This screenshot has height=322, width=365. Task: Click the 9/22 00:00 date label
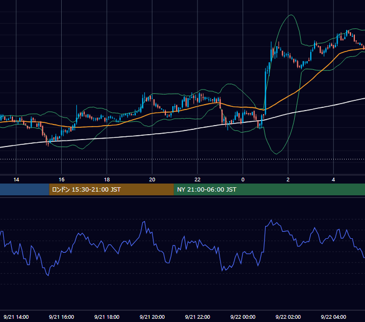pos(243,317)
